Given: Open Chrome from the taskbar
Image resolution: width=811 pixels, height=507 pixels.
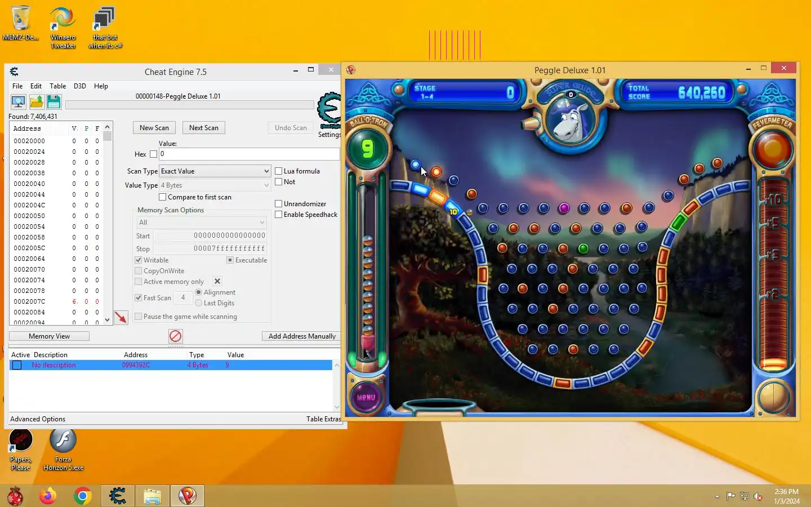Looking at the screenshot, I should pyautogui.click(x=83, y=496).
